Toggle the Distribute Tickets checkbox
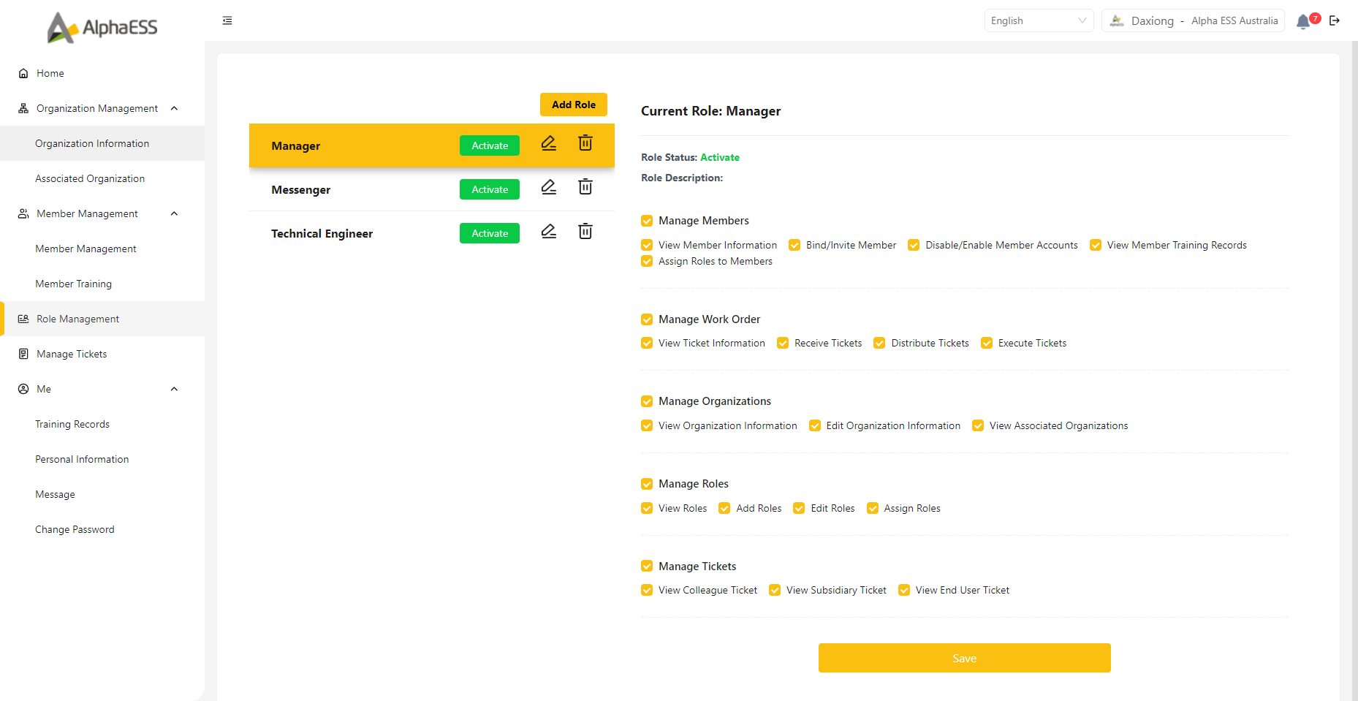The image size is (1358, 701). [x=879, y=344]
